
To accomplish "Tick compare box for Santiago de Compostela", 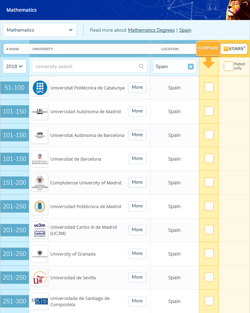I will pyautogui.click(x=209, y=301).
